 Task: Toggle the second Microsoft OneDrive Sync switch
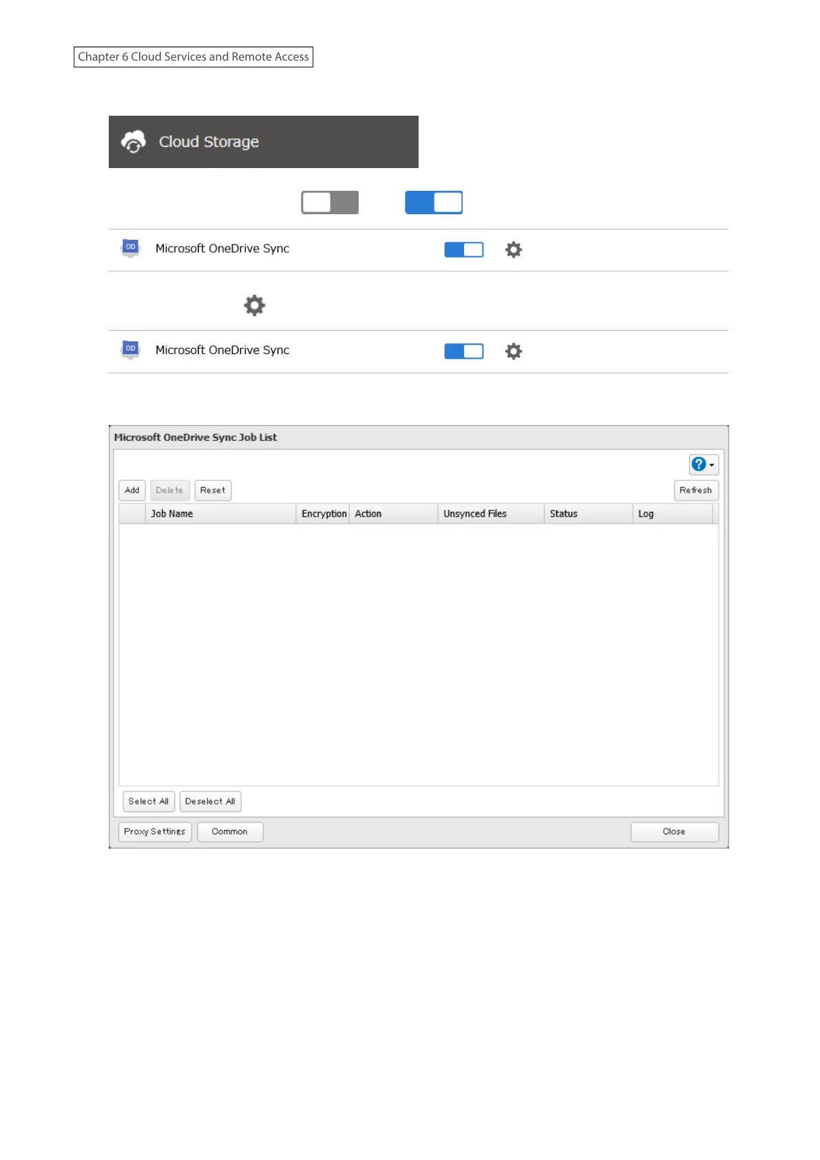click(x=464, y=351)
